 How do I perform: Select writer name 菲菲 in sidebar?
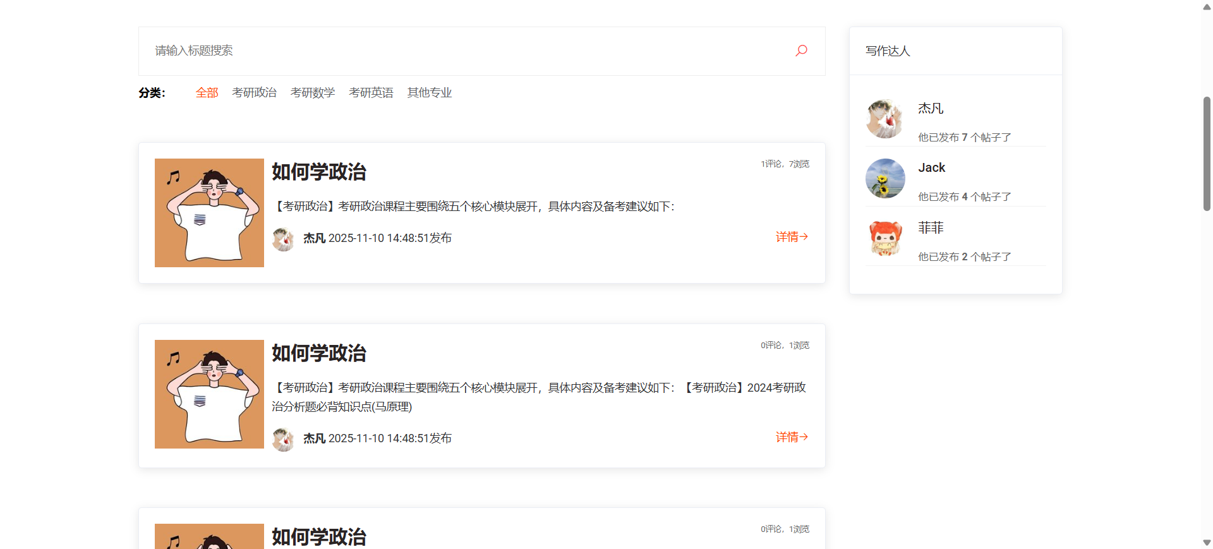931,227
